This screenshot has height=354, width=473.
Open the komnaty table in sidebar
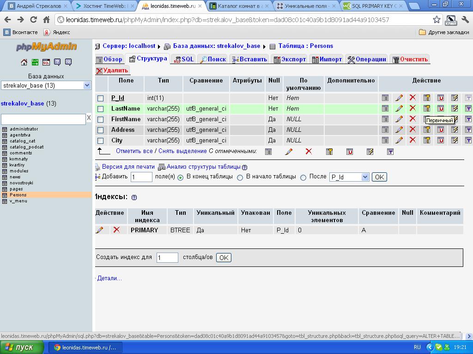18,159
